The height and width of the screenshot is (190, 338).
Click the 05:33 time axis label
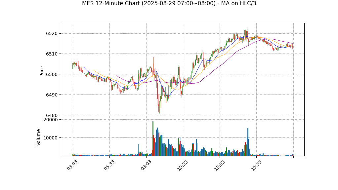pyautogui.click(x=109, y=166)
